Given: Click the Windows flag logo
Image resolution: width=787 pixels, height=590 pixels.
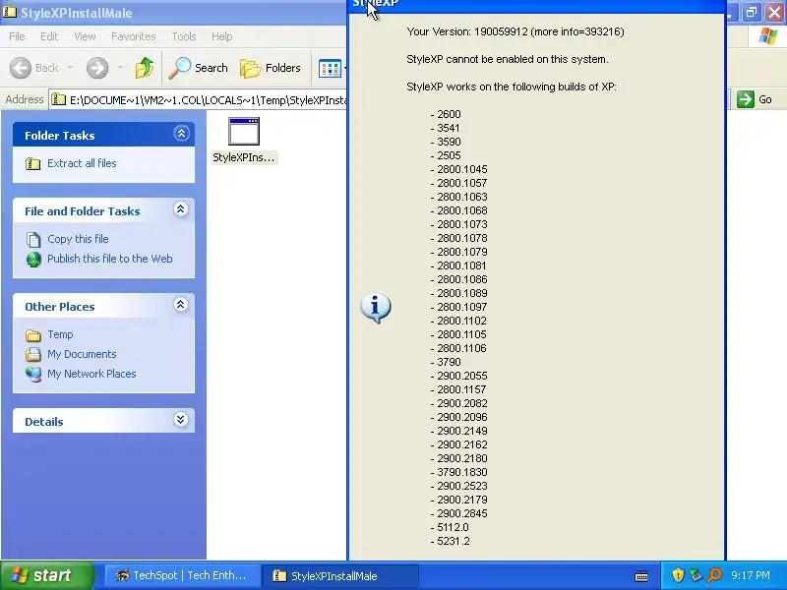Looking at the screenshot, I should [767, 36].
